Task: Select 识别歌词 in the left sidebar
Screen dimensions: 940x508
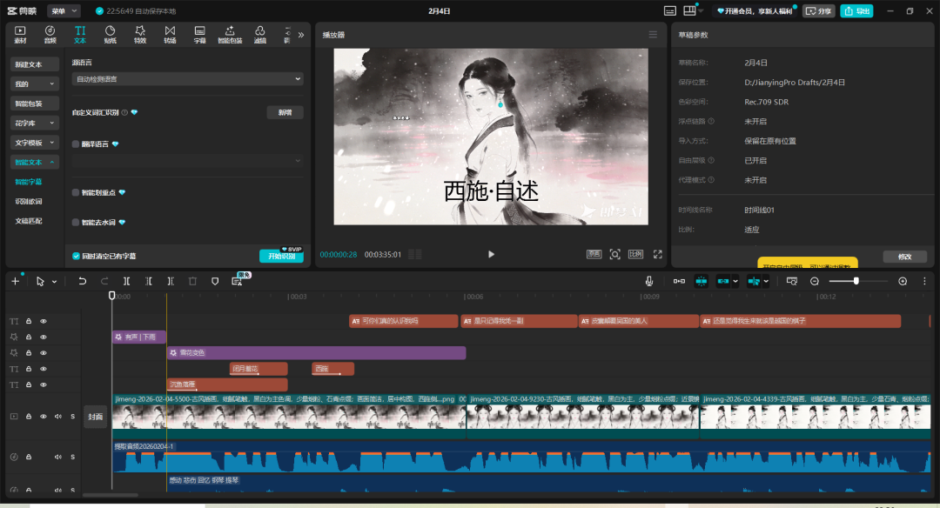Action: point(29,201)
